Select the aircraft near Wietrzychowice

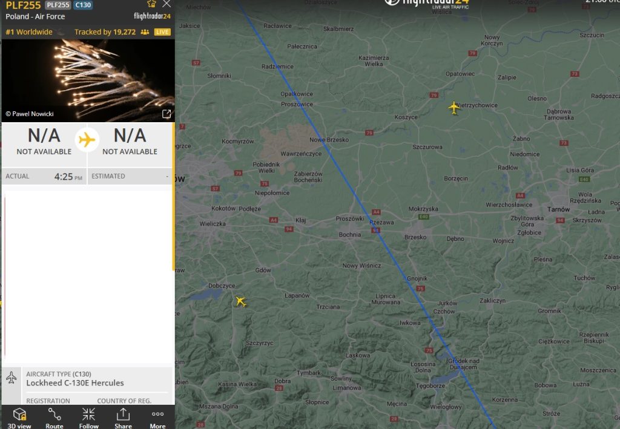tap(454, 108)
